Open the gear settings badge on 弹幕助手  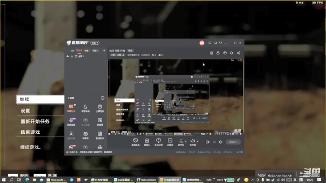coord(75,105)
